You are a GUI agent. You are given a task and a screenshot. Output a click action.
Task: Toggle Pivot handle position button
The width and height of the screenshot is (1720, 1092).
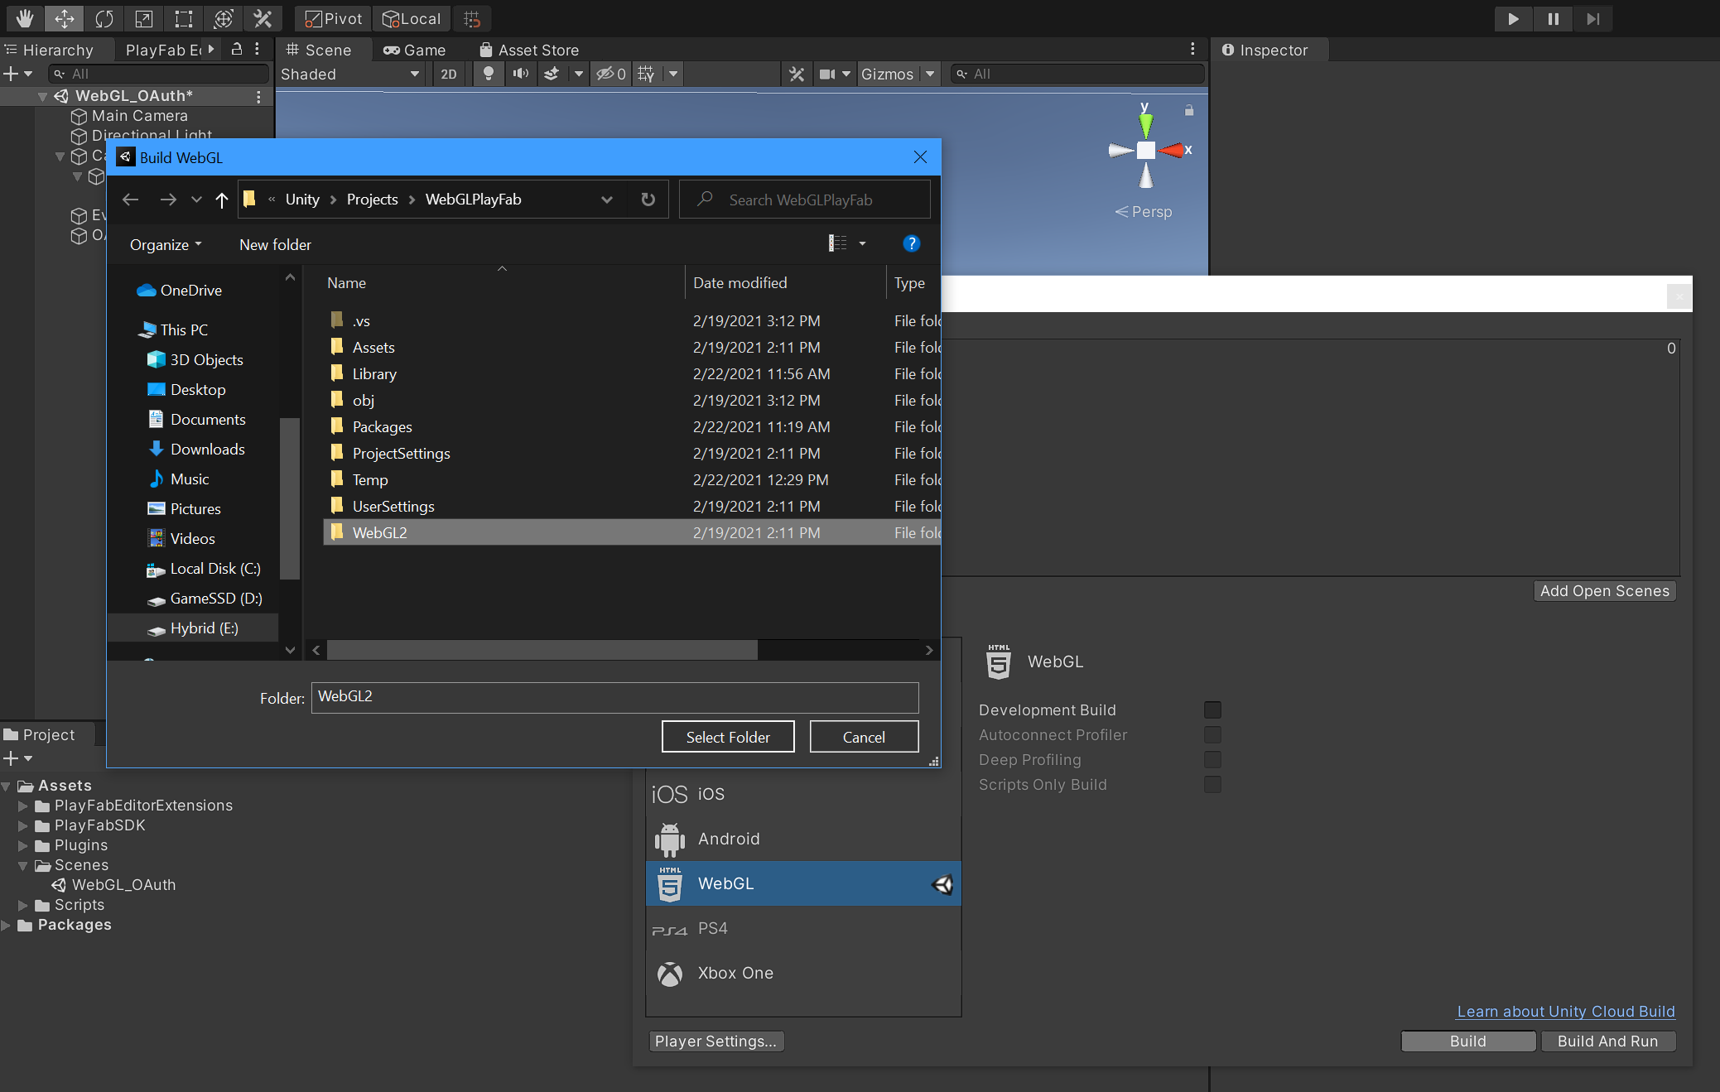(334, 18)
